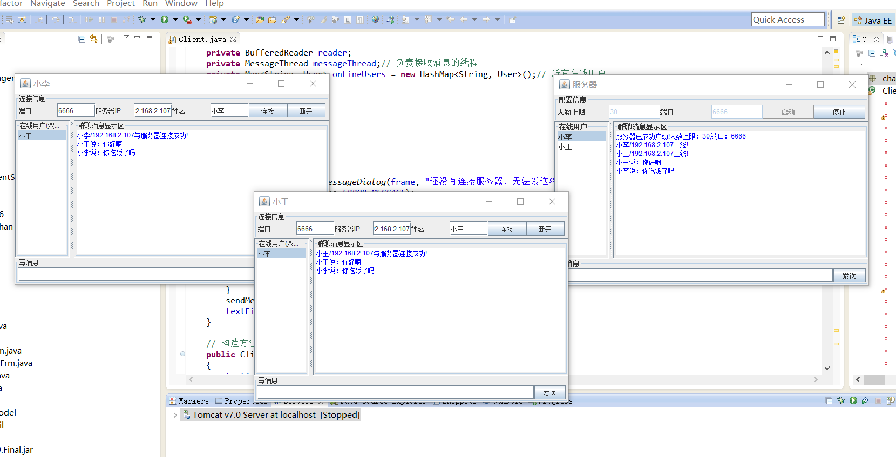Open the left panel View Menu triangle

pos(126,37)
